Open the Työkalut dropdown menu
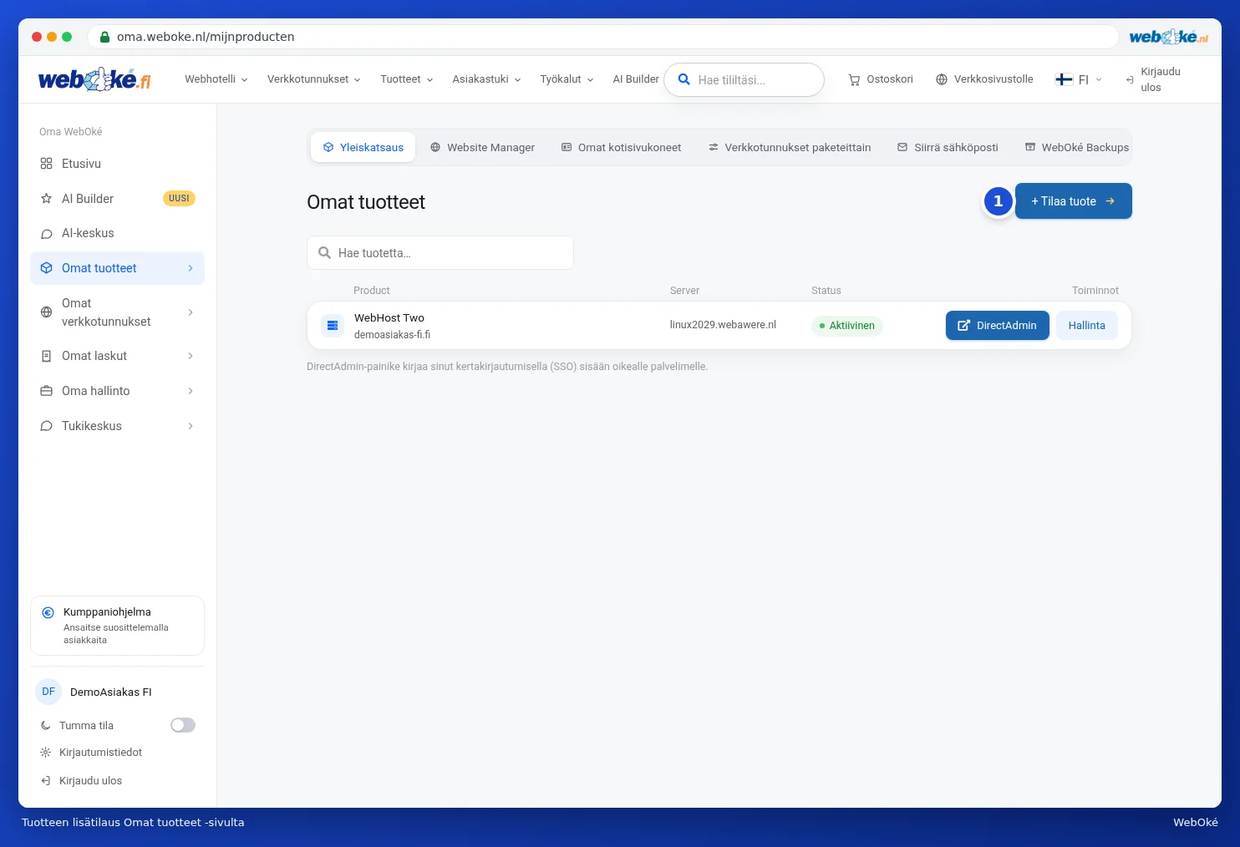The width and height of the screenshot is (1240, 847). coord(567,79)
